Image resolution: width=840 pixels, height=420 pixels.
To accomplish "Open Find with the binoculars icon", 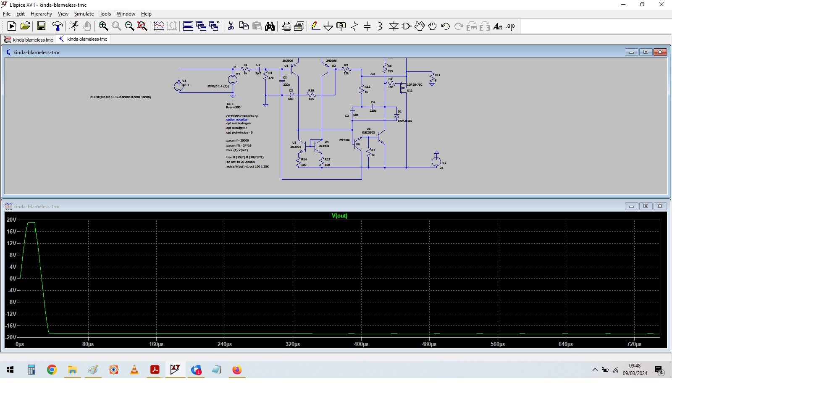I will coord(270,26).
